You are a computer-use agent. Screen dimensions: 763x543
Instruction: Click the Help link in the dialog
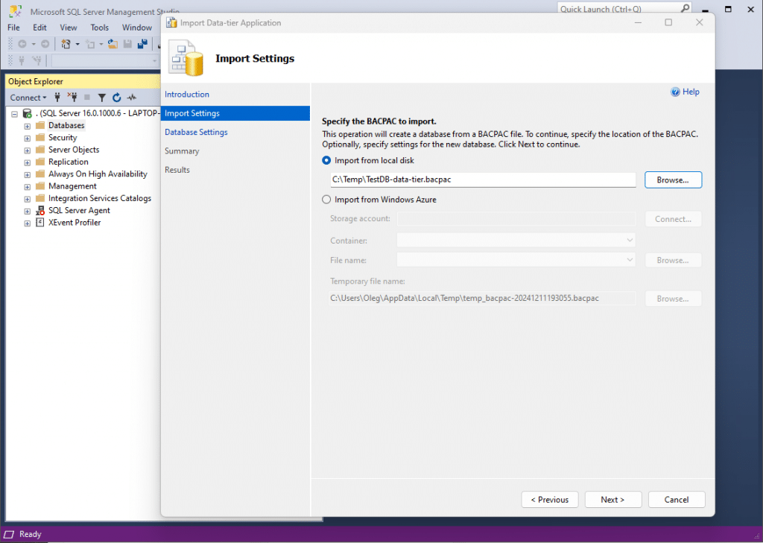click(691, 92)
